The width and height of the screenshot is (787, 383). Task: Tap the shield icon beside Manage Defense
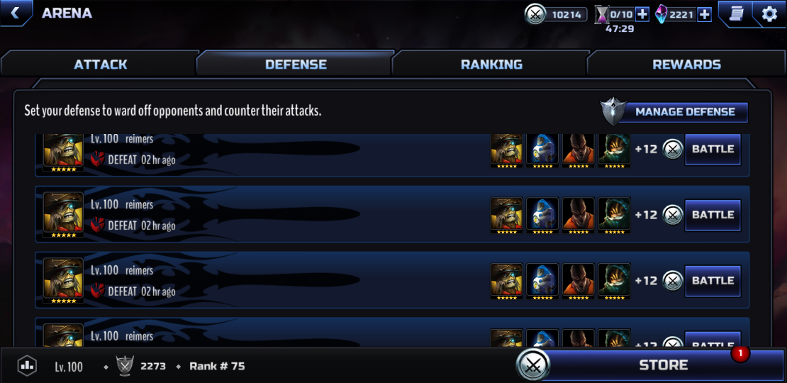point(613,111)
